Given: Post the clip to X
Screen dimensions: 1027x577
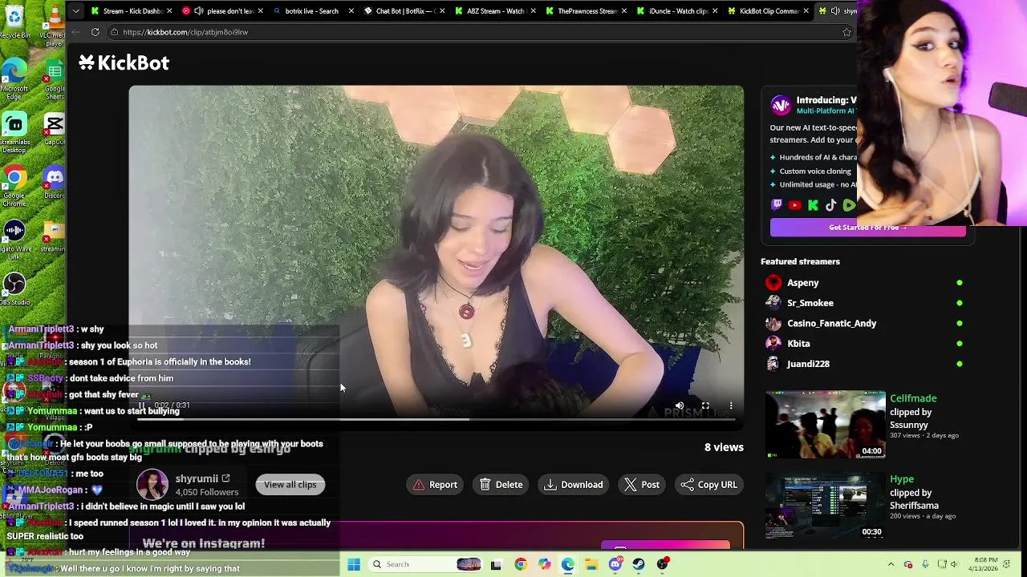Looking at the screenshot, I should click(642, 485).
